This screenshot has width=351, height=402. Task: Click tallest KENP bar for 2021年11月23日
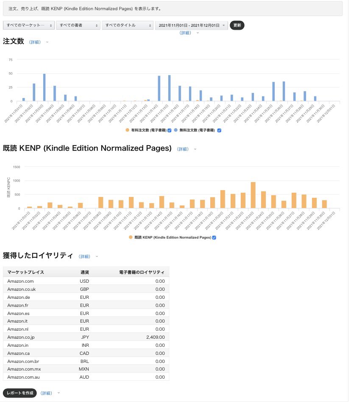[x=253, y=195]
